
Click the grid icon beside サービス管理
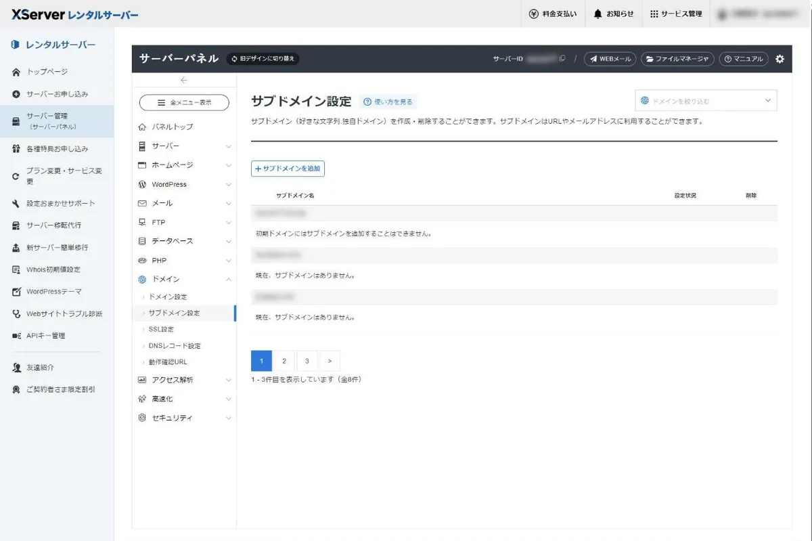click(654, 14)
